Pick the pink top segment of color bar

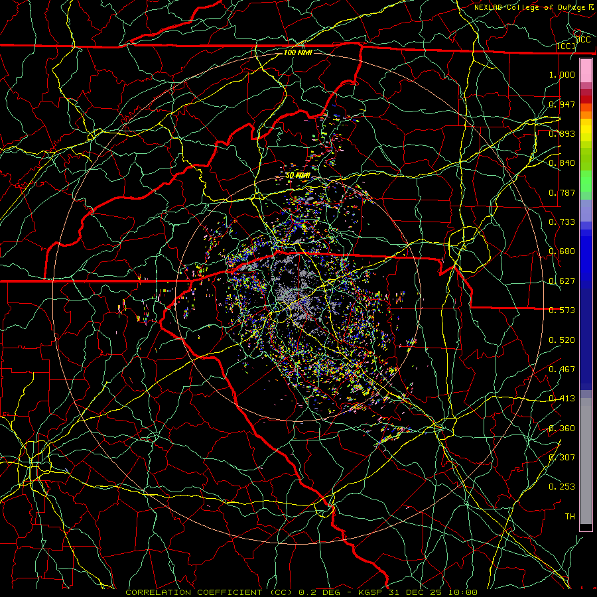(586, 70)
